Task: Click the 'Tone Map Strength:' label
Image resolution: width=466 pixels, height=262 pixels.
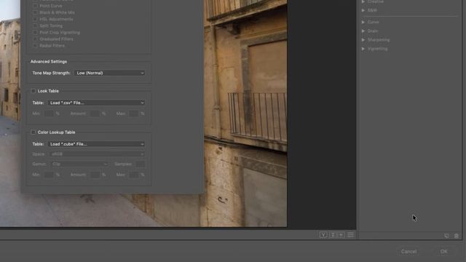Action: click(51, 73)
